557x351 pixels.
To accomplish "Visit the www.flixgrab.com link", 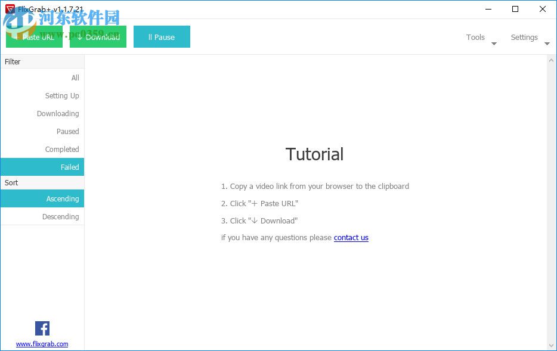I will coord(42,344).
